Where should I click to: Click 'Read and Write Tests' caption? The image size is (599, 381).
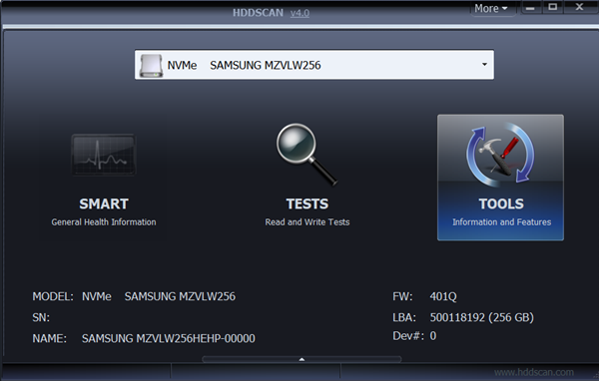tap(307, 222)
